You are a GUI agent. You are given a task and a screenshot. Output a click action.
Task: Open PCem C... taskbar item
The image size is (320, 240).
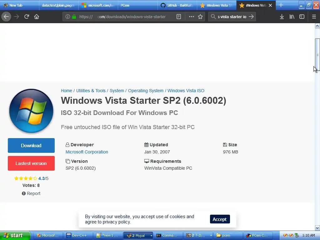tap(258, 236)
